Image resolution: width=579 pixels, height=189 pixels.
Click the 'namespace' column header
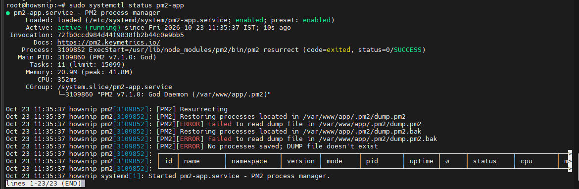(249, 161)
